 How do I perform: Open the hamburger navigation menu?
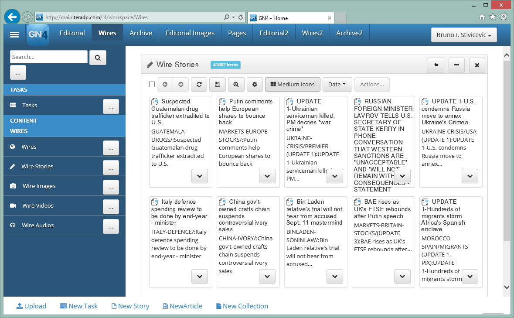pyautogui.click(x=14, y=35)
